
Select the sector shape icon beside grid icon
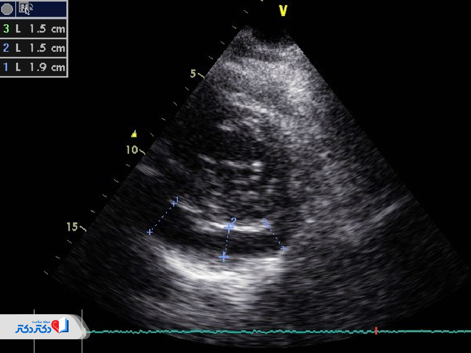coord(30,6)
